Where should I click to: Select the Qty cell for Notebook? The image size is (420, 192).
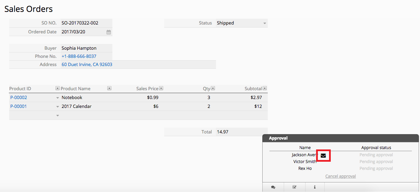pyautogui.click(x=190, y=97)
